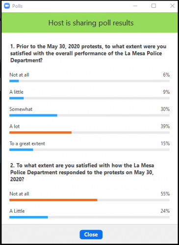Click the 'Polls' window title text

17,6
